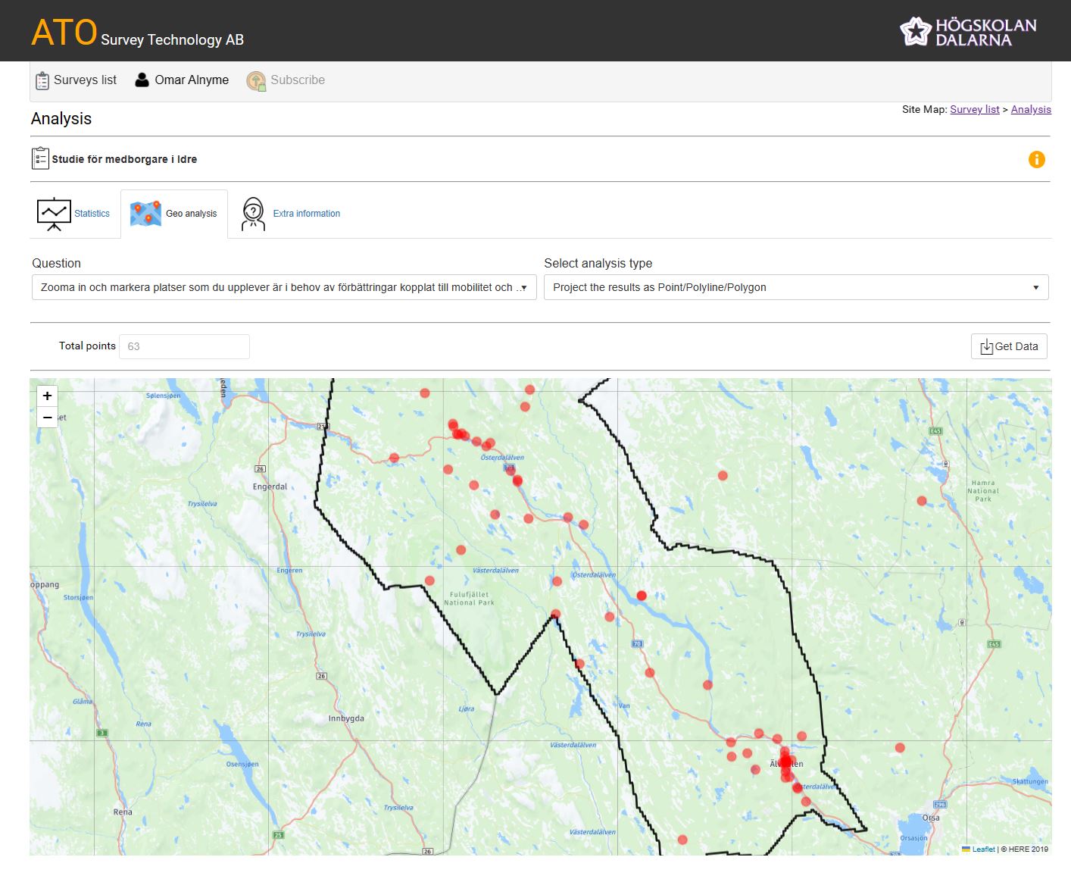This screenshot has width=1071, height=876.
Task: Switch to the Statistics tab
Action: click(92, 214)
